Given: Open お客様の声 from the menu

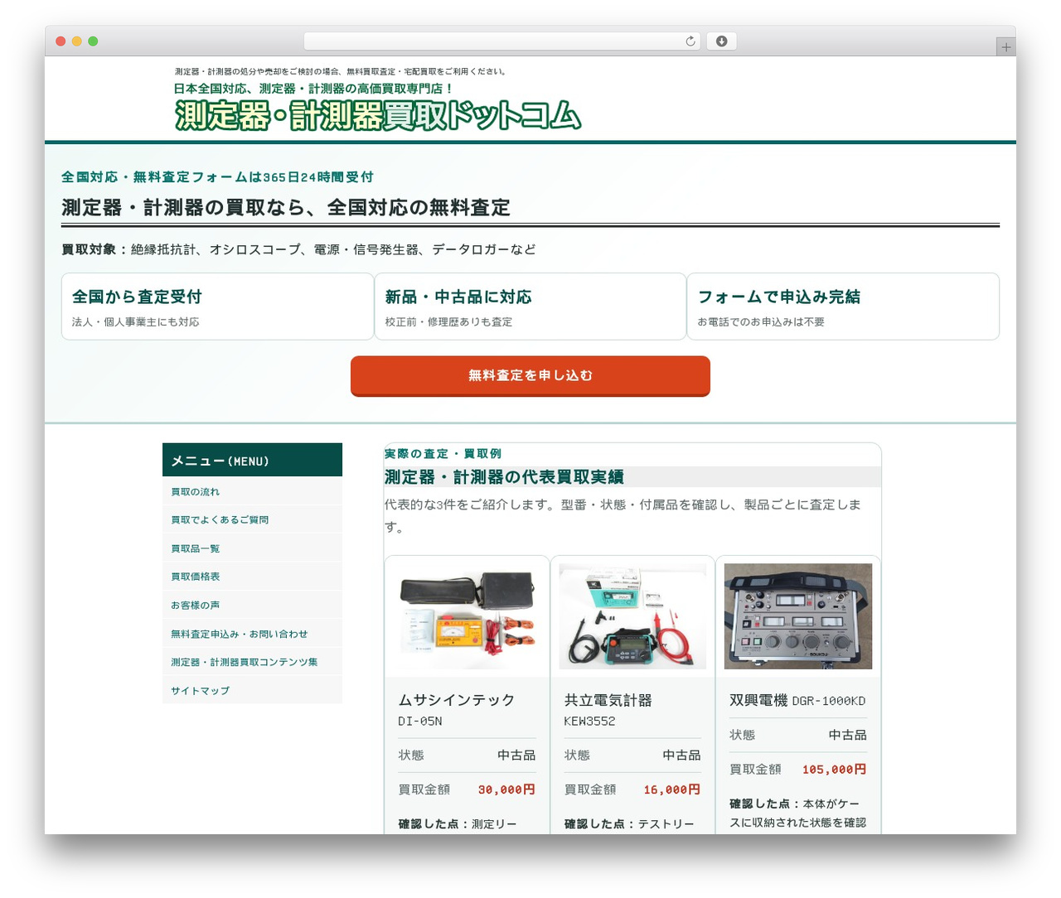Looking at the screenshot, I should coord(252,606).
